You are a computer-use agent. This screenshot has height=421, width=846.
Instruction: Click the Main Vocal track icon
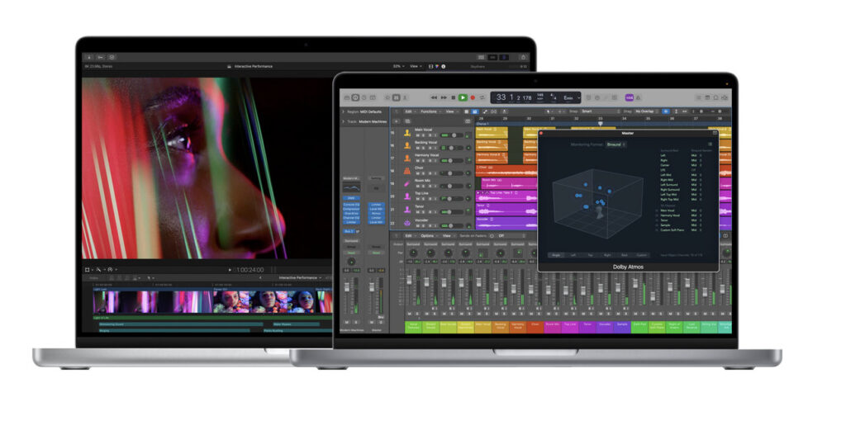point(407,132)
